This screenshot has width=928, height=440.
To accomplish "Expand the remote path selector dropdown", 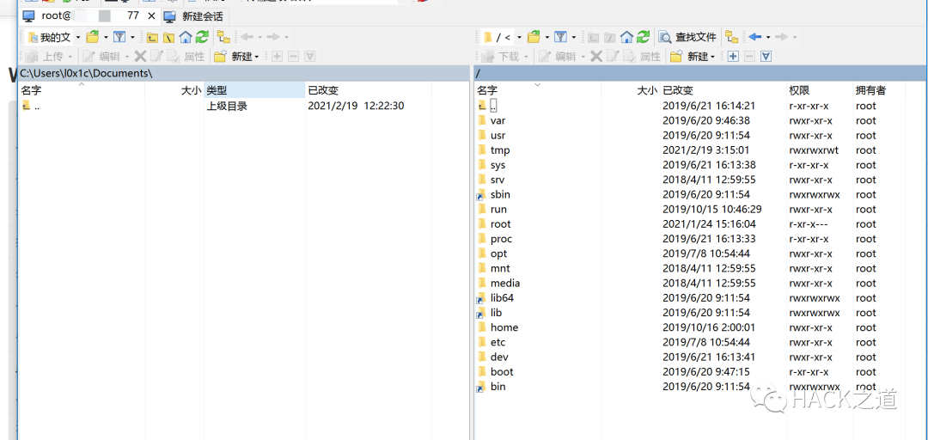I will pyautogui.click(x=519, y=37).
